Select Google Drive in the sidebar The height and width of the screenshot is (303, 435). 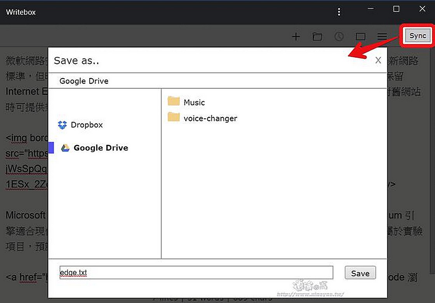pos(94,148)
